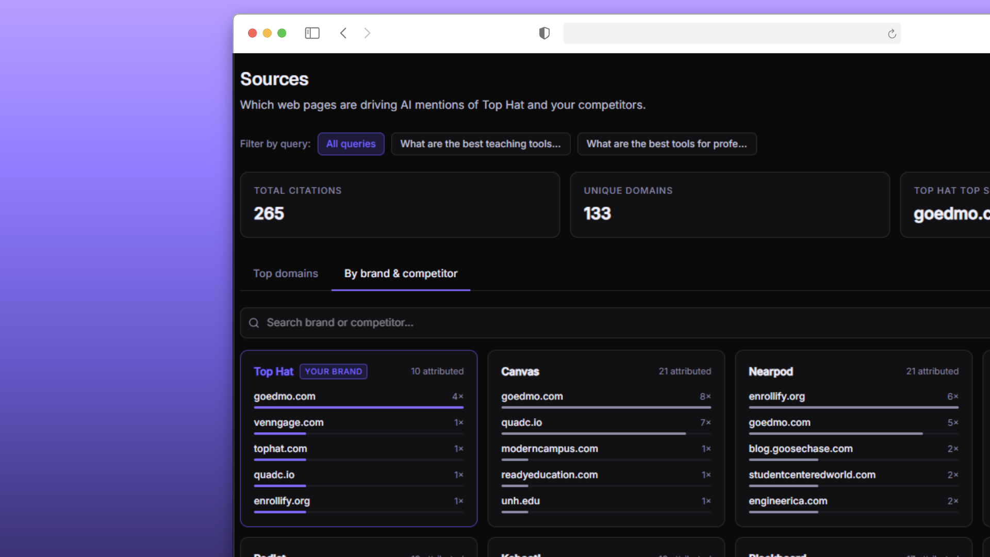Select the All queries filter
The height and width of the screenshot is (557, 990).
(351, 144)
